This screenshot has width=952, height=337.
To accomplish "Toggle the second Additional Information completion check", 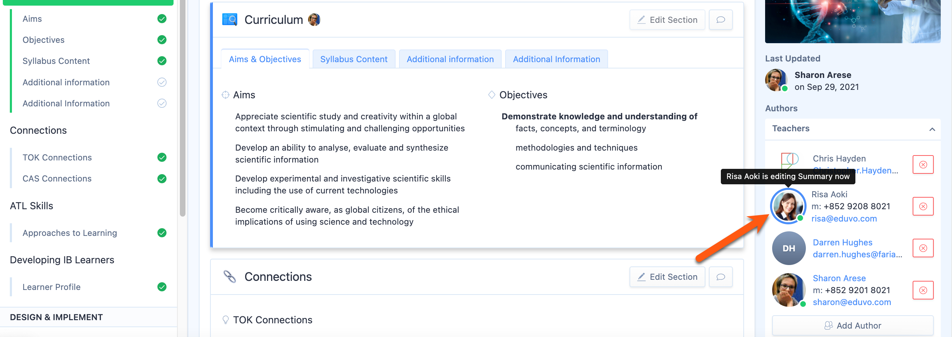I will pos(162,103).
